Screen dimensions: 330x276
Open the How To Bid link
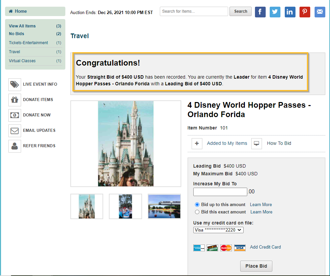click(279, 144)
